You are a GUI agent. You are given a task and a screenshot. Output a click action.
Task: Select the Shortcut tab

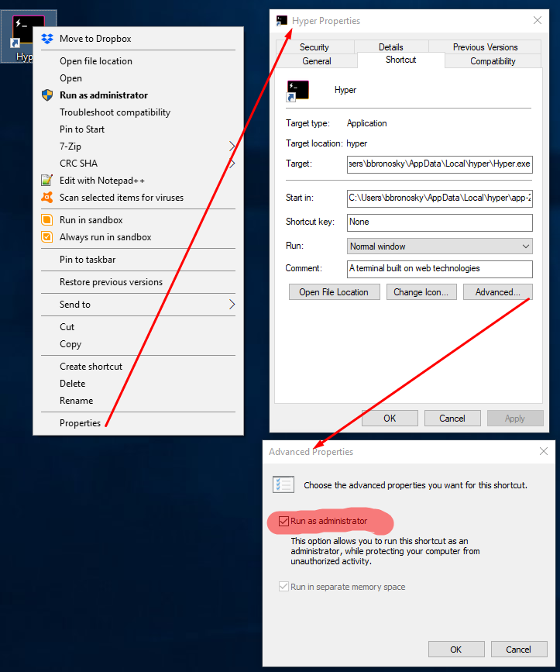[400, 60]
